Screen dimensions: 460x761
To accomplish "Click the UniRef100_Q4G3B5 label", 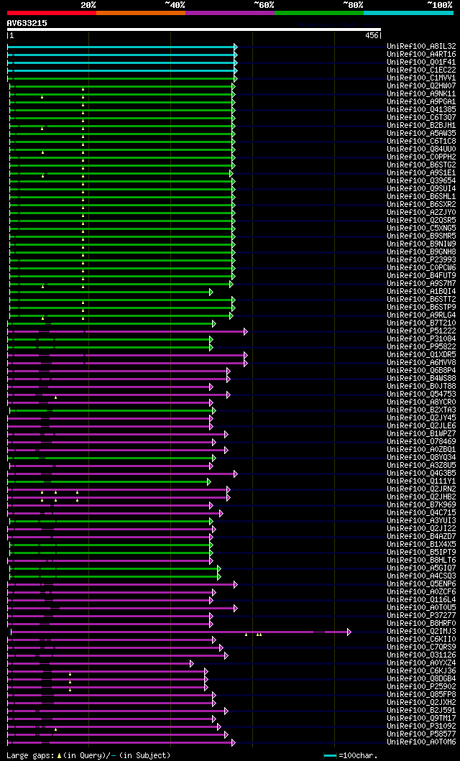I will click(x=421, y=473).
